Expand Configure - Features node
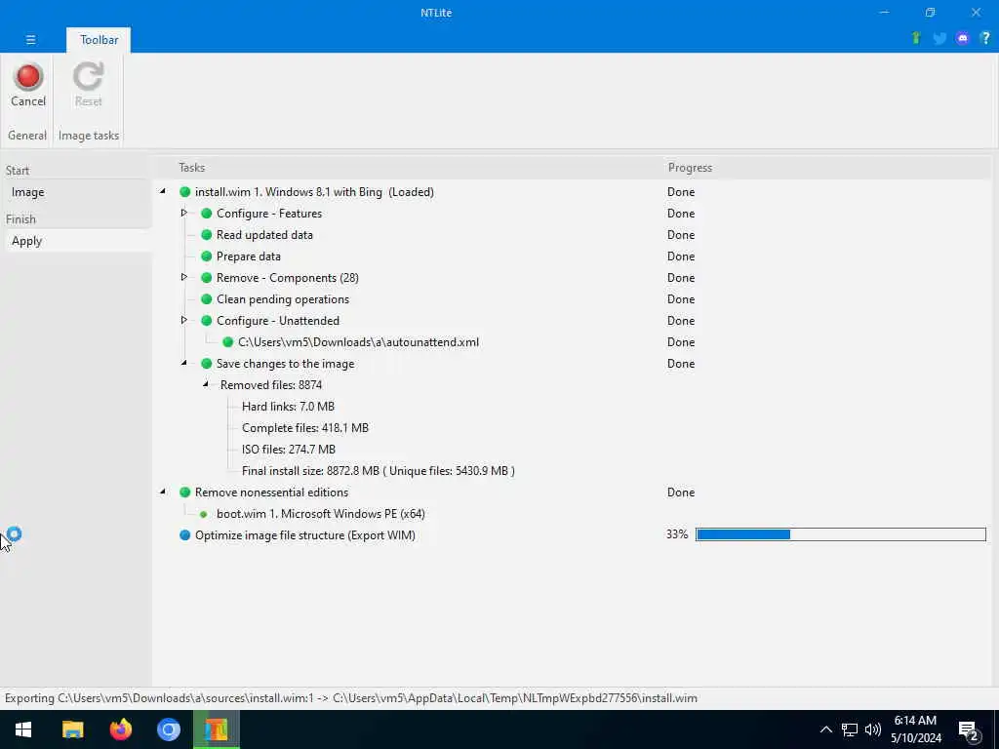The image size is (999, 749). click(x=184, y=213)
